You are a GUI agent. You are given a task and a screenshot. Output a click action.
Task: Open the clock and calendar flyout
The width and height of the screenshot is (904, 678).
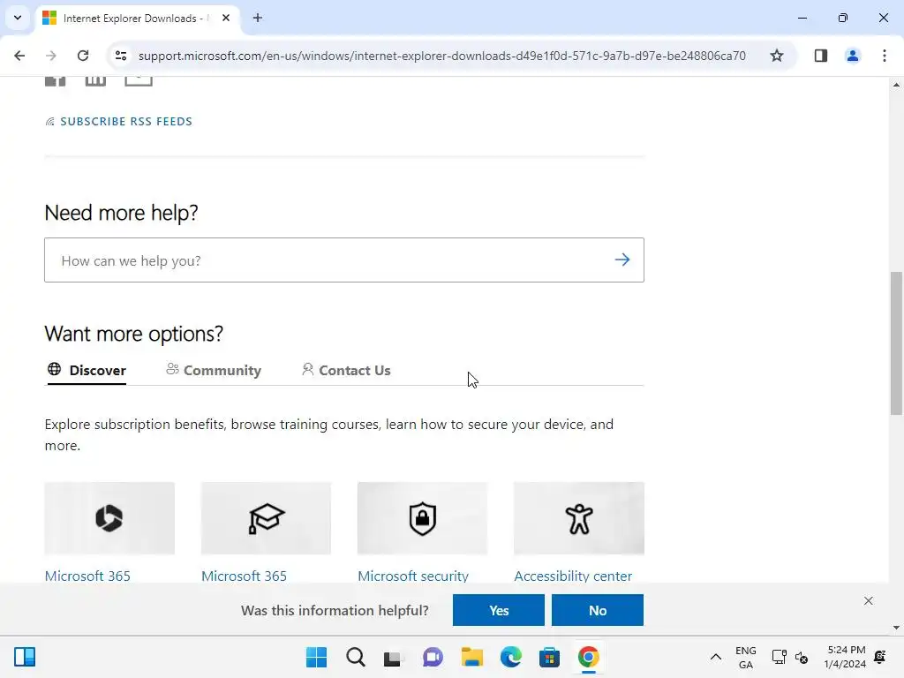click(x=845, y=657)
